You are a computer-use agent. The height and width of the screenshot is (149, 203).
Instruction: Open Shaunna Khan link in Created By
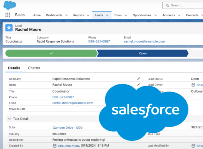pyautogui.click(x=68, y=146)
